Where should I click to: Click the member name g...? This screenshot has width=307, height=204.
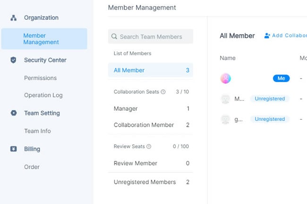click(239, 119)
